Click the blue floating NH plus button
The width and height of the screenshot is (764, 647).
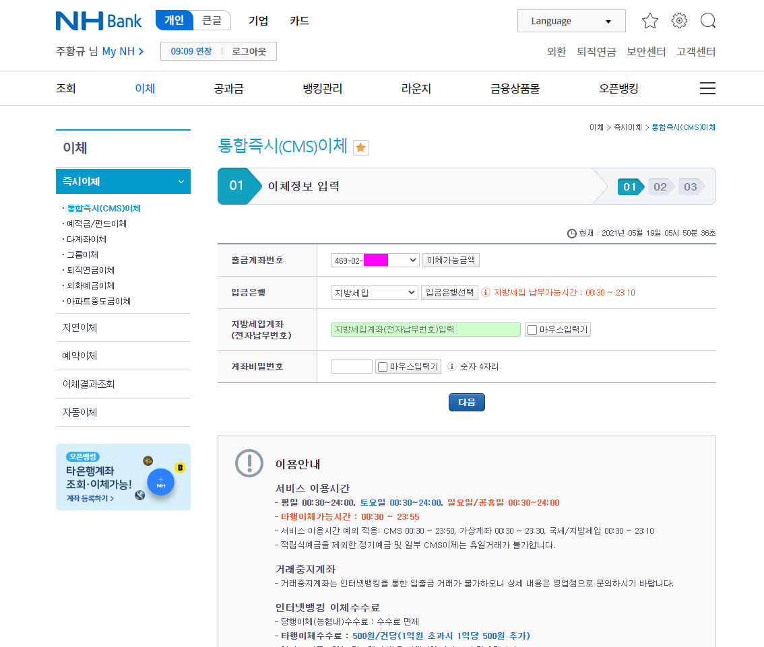pos(160,482)
